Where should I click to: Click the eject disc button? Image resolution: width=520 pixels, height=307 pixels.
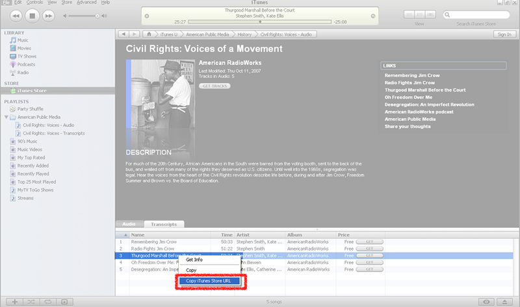[504, 302]
